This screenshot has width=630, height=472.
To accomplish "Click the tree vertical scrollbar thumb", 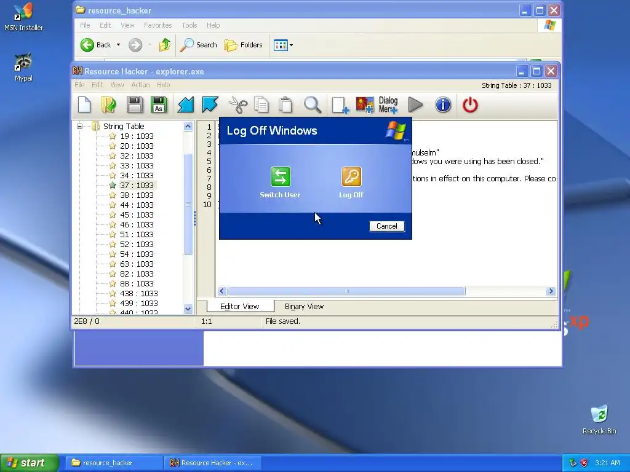I will coord(188,204).
